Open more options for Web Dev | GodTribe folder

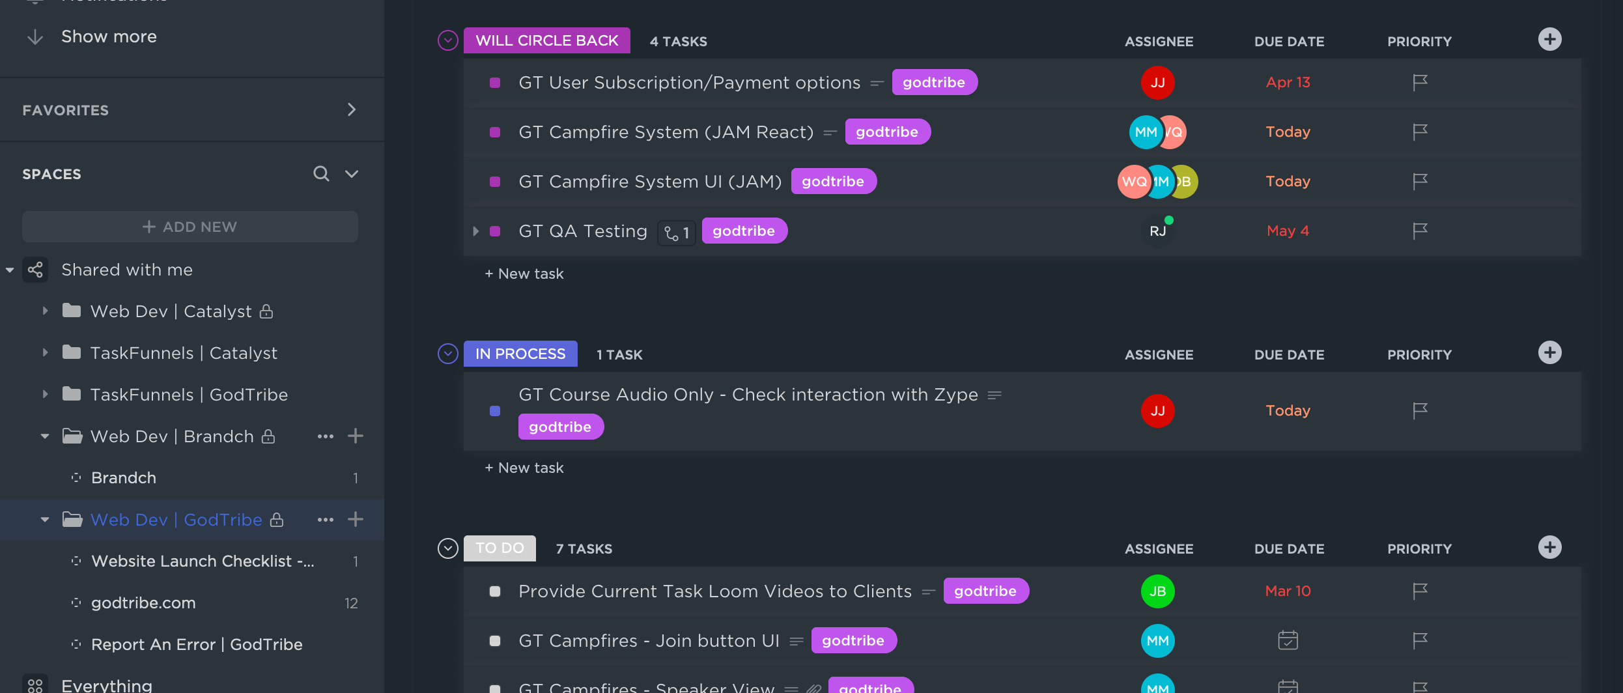(325, 520)
